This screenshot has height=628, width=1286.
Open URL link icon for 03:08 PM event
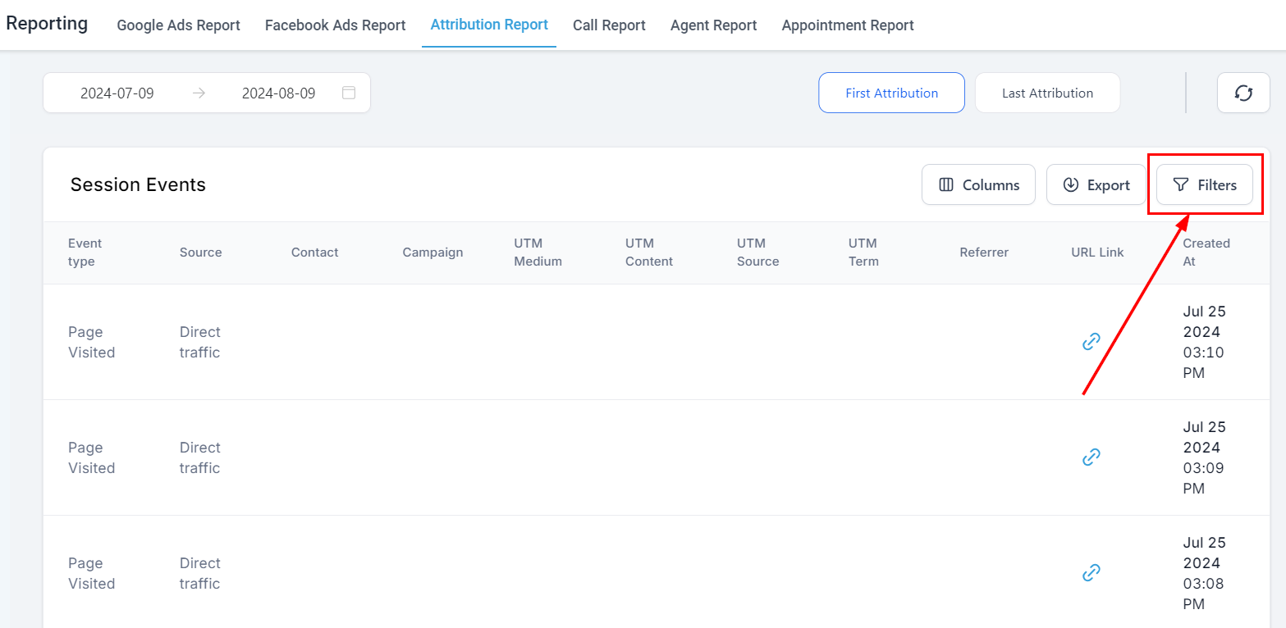(1091, 573)
